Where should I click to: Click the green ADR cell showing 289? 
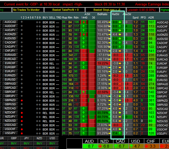(x=152, y=76)
